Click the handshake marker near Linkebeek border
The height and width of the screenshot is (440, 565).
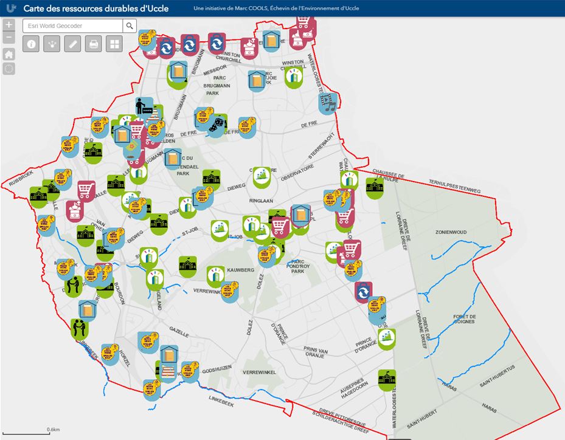point(79,328)
